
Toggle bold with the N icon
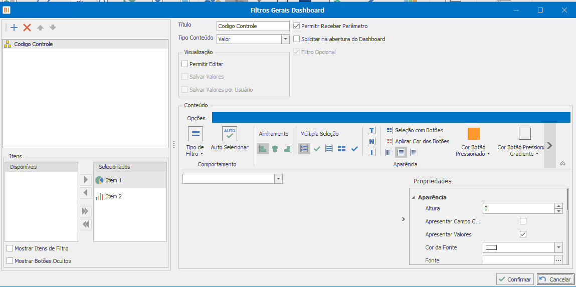point(372,141)
